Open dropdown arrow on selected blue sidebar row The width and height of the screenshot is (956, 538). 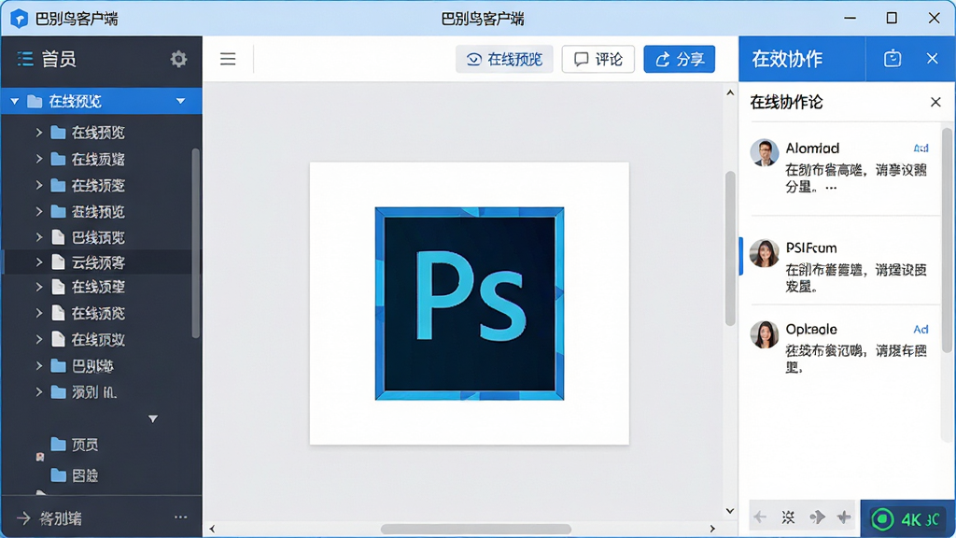click(x=180, y=101)
